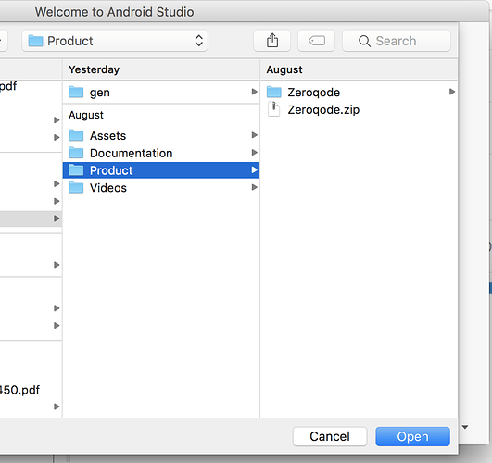Expand the Documentation folder arrow

click(x=255, y=153)
